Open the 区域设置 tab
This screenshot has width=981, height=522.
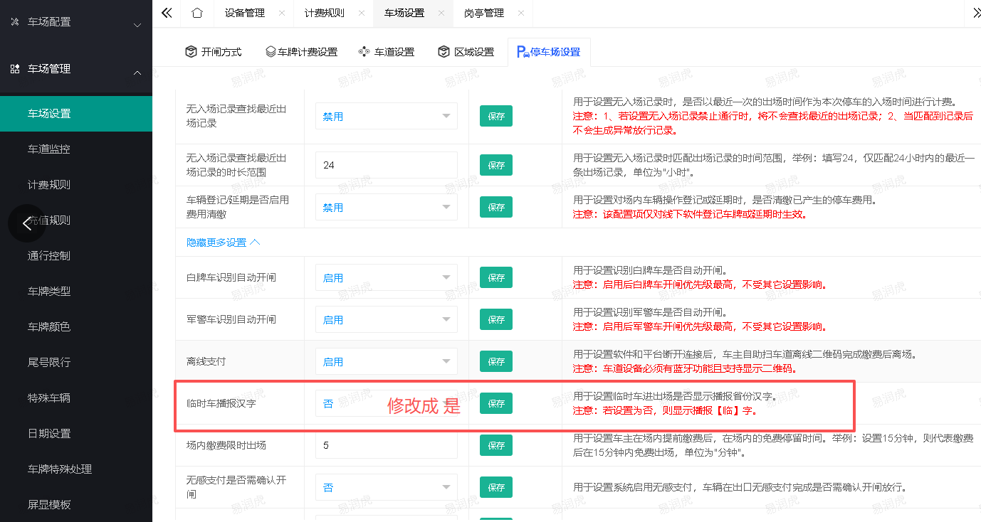466,52
